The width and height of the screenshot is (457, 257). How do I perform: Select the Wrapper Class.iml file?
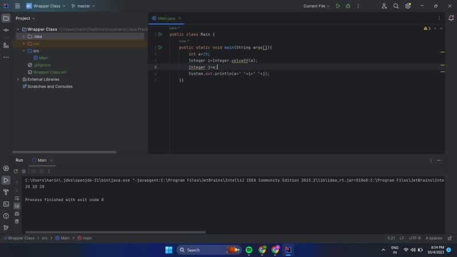click(x=50, y=73)
